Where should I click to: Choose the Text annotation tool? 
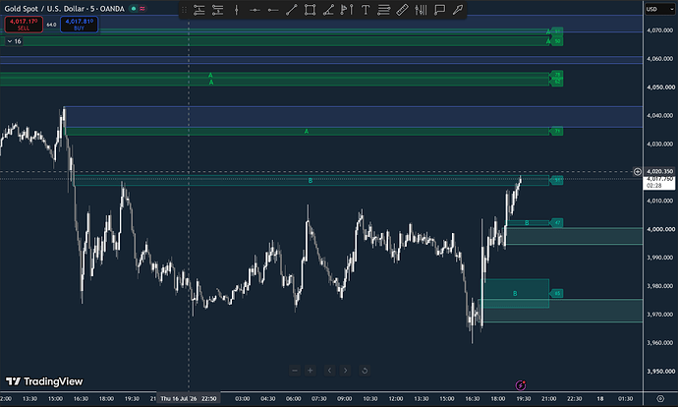pos(366,10)
